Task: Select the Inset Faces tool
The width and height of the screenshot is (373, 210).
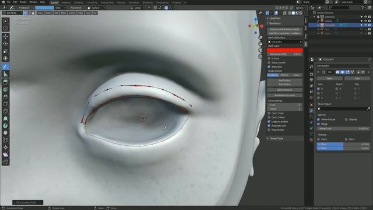Action: pyautogui.click(x=5, y=90)
